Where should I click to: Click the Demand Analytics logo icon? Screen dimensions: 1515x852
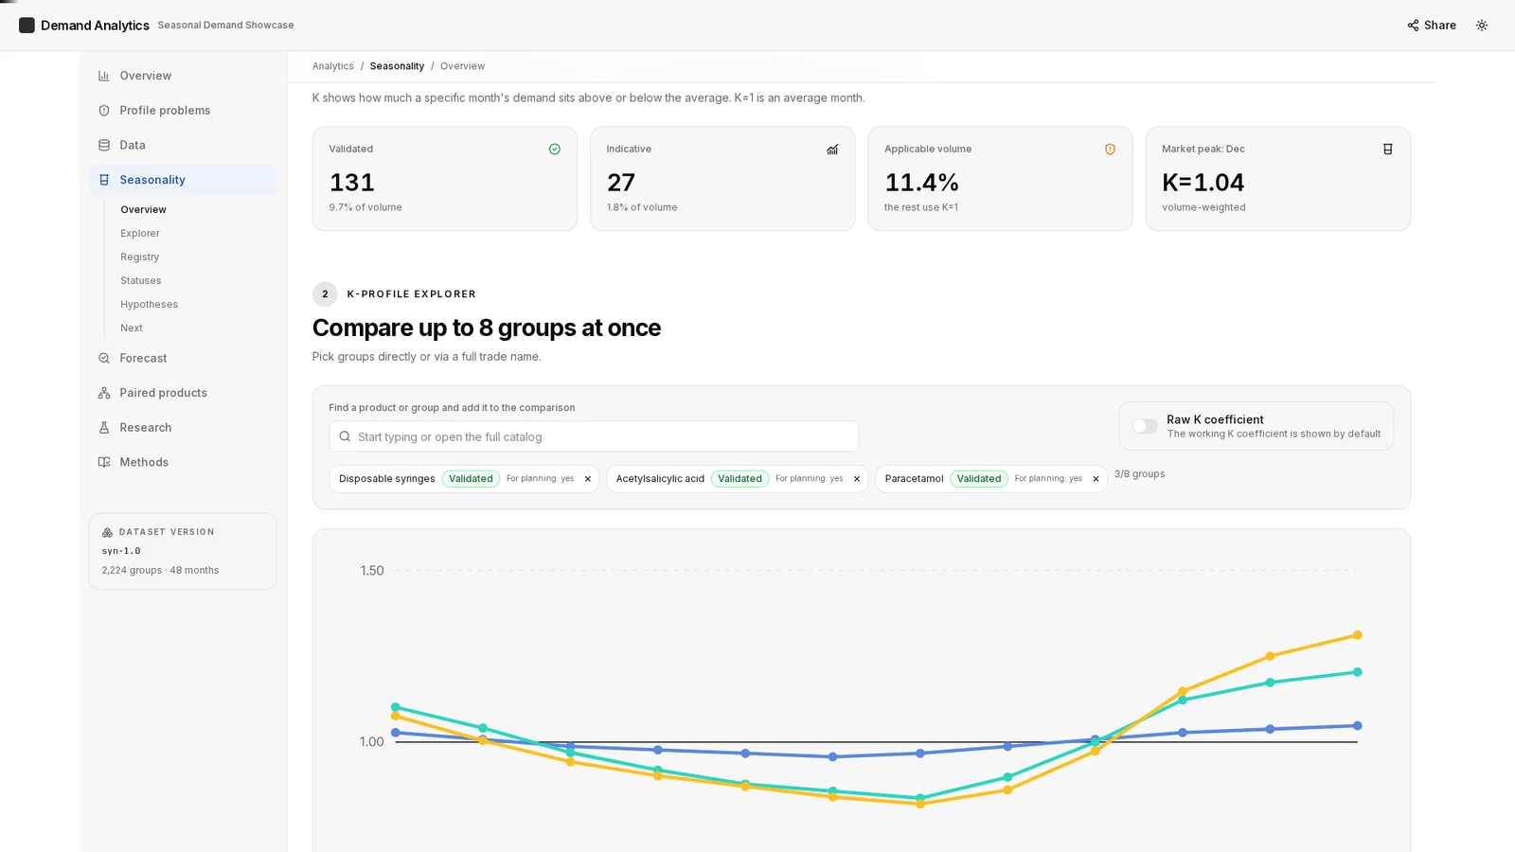pos(27,26)
